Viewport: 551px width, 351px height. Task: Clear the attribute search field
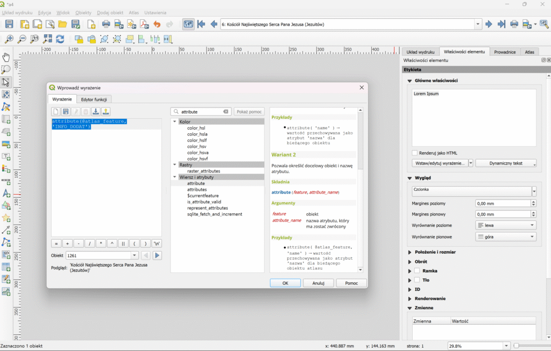point(226,112)
